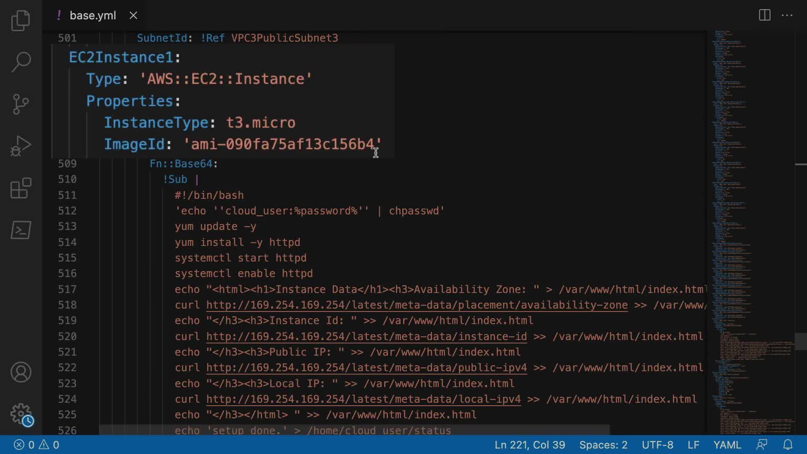
Task: Open the Manage gear settings
Action: 21,414
